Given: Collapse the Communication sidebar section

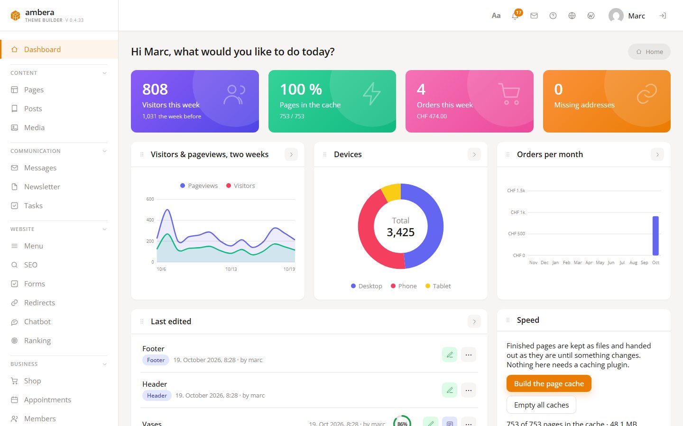Looking at the screenshot, I should (105, 151).
